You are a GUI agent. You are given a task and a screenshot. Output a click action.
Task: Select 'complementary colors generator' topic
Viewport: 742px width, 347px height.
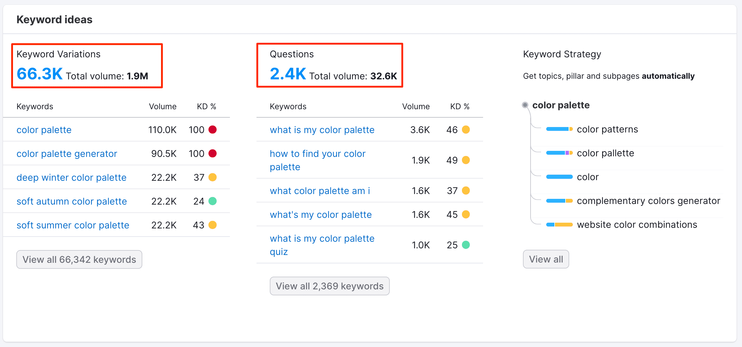[x=649, y=201]
